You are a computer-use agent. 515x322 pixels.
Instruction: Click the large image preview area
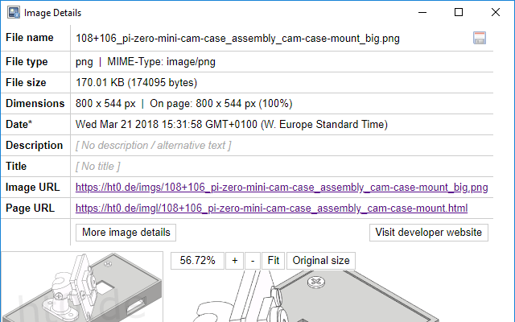click(346, 298)
